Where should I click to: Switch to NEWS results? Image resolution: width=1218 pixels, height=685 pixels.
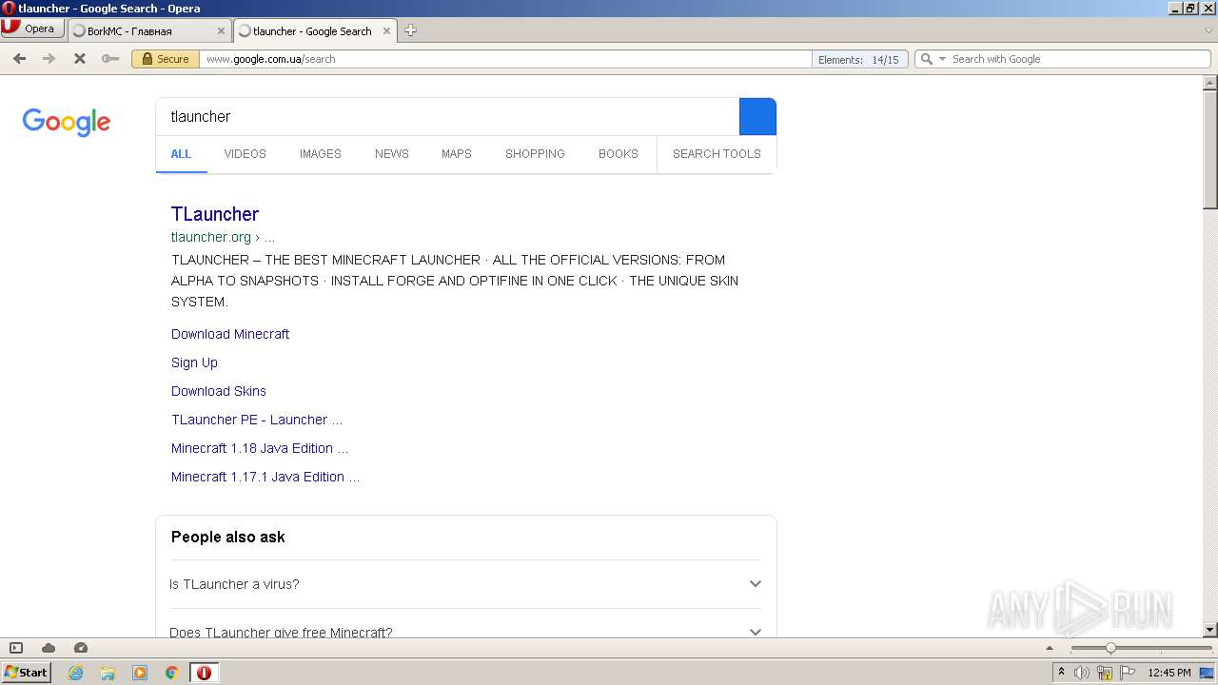391,153
